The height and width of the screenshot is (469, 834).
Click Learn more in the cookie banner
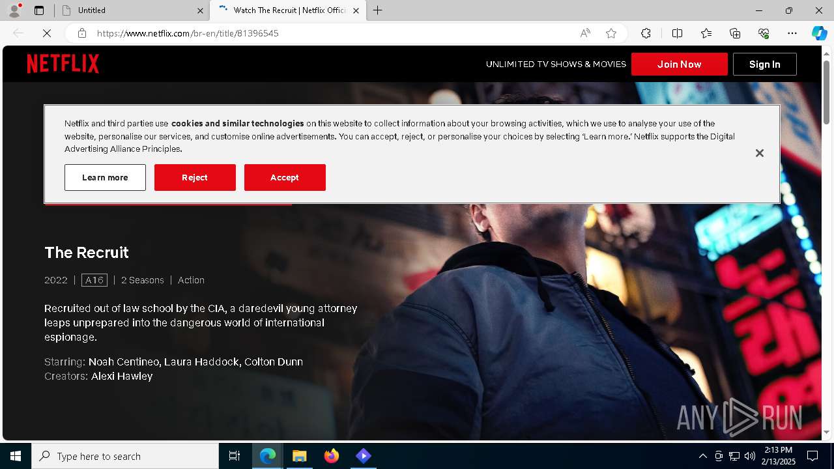105,177
